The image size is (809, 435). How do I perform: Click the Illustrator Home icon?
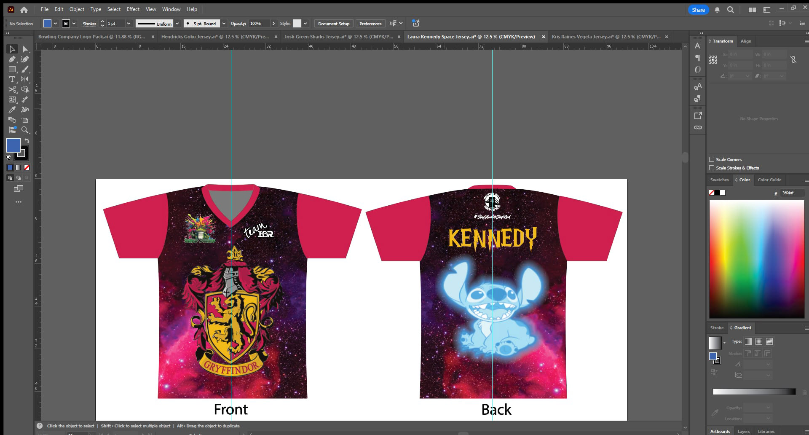(x=24, y=9)
